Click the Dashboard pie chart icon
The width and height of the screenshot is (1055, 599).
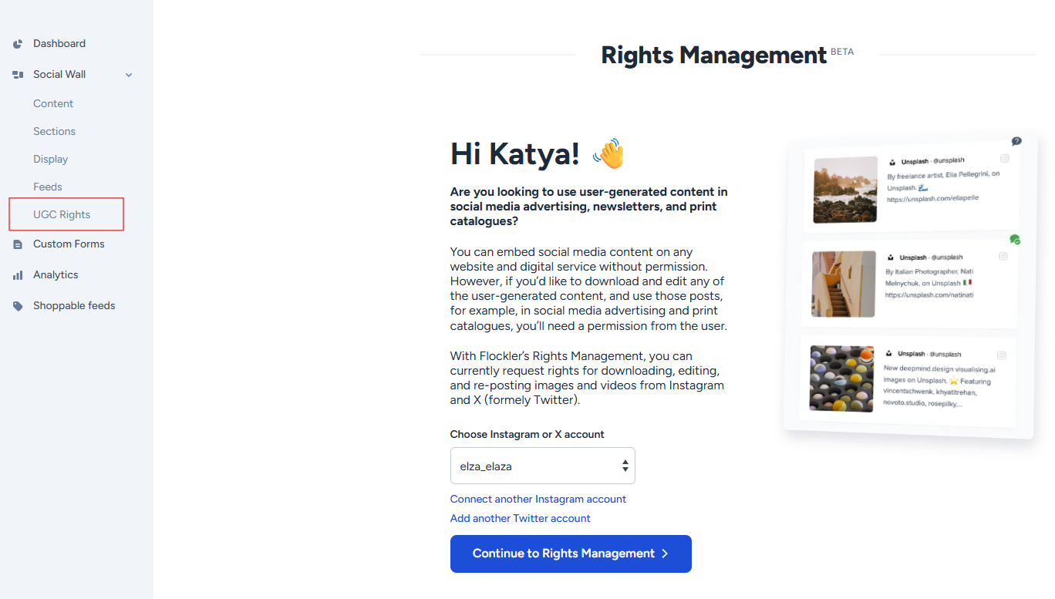[18, 44]
